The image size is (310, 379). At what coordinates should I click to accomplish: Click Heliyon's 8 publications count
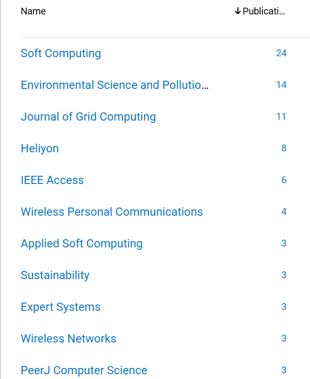coord(284,148)
